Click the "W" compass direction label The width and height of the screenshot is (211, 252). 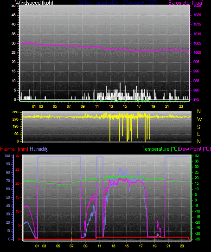(x=199, y=119)
